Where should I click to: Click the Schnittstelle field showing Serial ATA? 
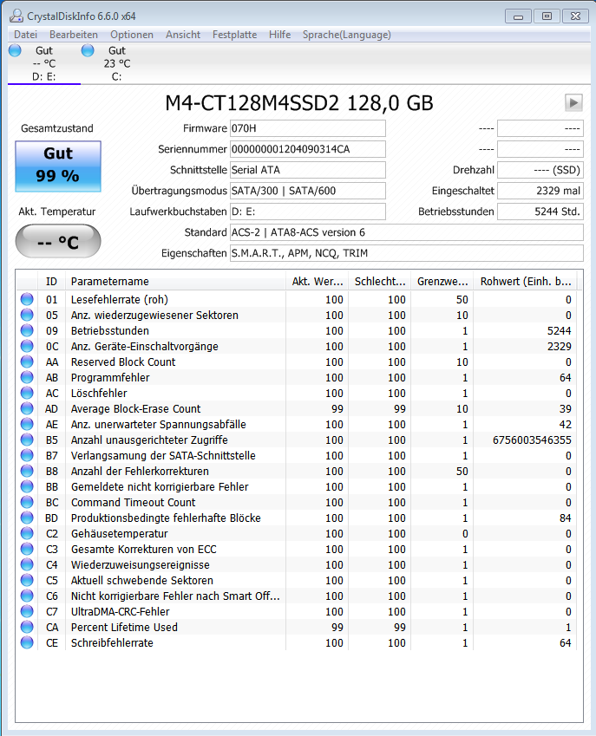(308, 170)
